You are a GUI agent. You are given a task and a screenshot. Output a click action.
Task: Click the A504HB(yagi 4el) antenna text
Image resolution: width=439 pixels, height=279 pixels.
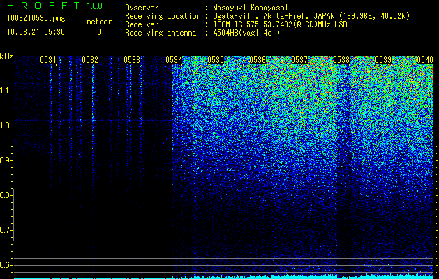(x=246, y=33)
